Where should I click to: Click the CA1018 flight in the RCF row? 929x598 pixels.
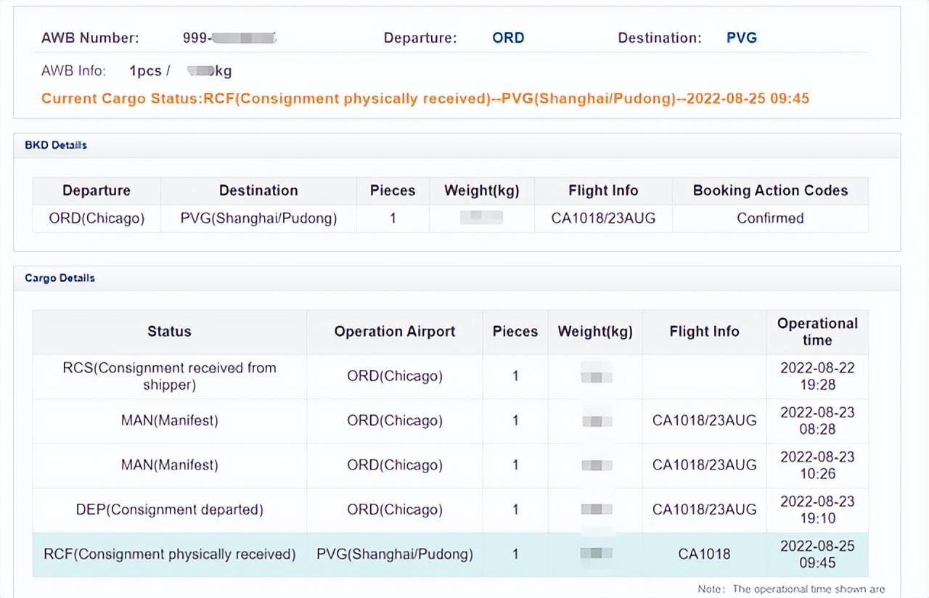tap(704, 554)
